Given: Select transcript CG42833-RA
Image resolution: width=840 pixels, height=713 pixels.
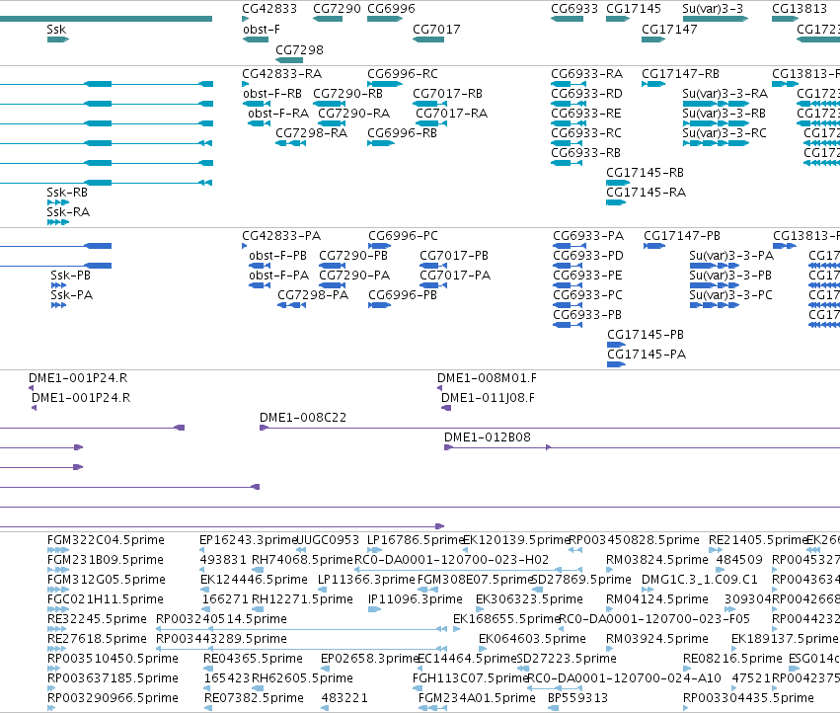Looking at the screenshot, I should 281,73.
